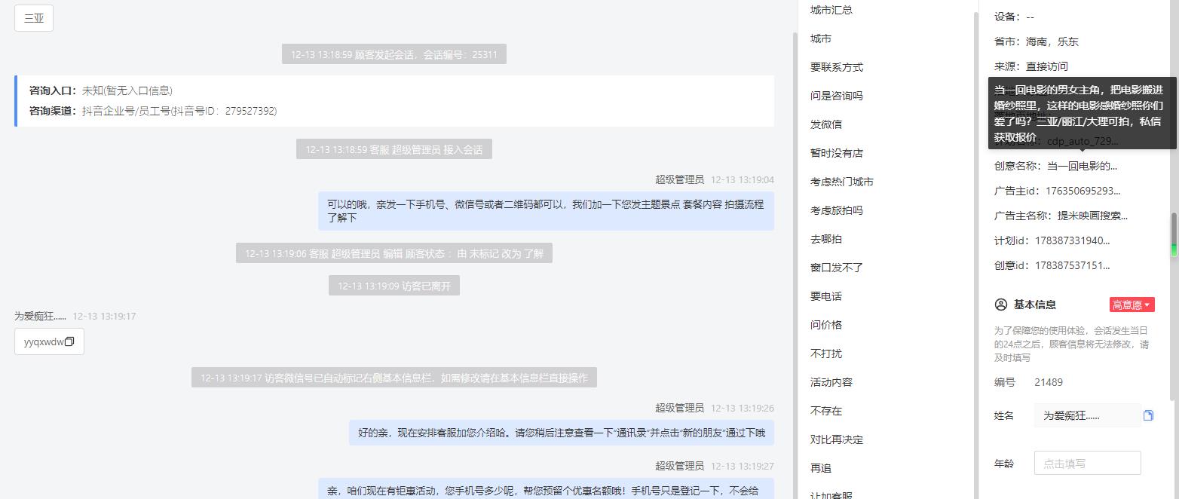Click the 咨询渠道 抖音企业号 info line
Viewport: 1179px width, 499px height.
click(153, 111)
